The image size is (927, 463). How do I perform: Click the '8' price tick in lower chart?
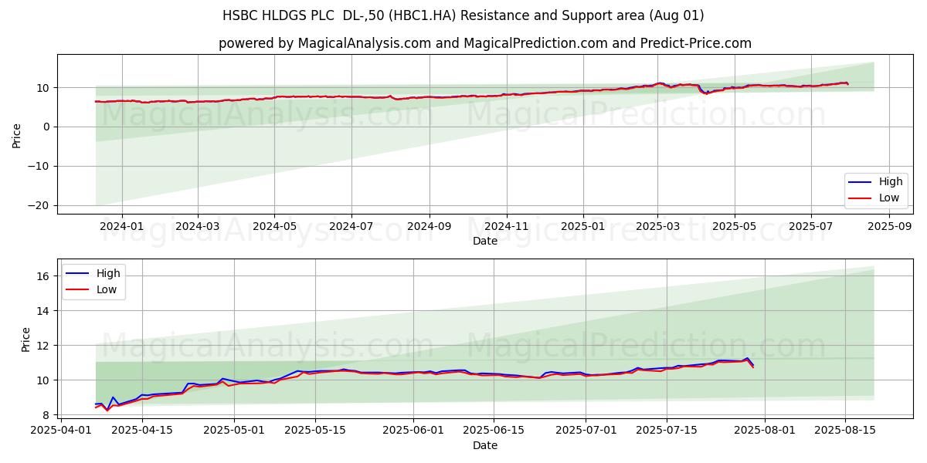pos(48,415)
